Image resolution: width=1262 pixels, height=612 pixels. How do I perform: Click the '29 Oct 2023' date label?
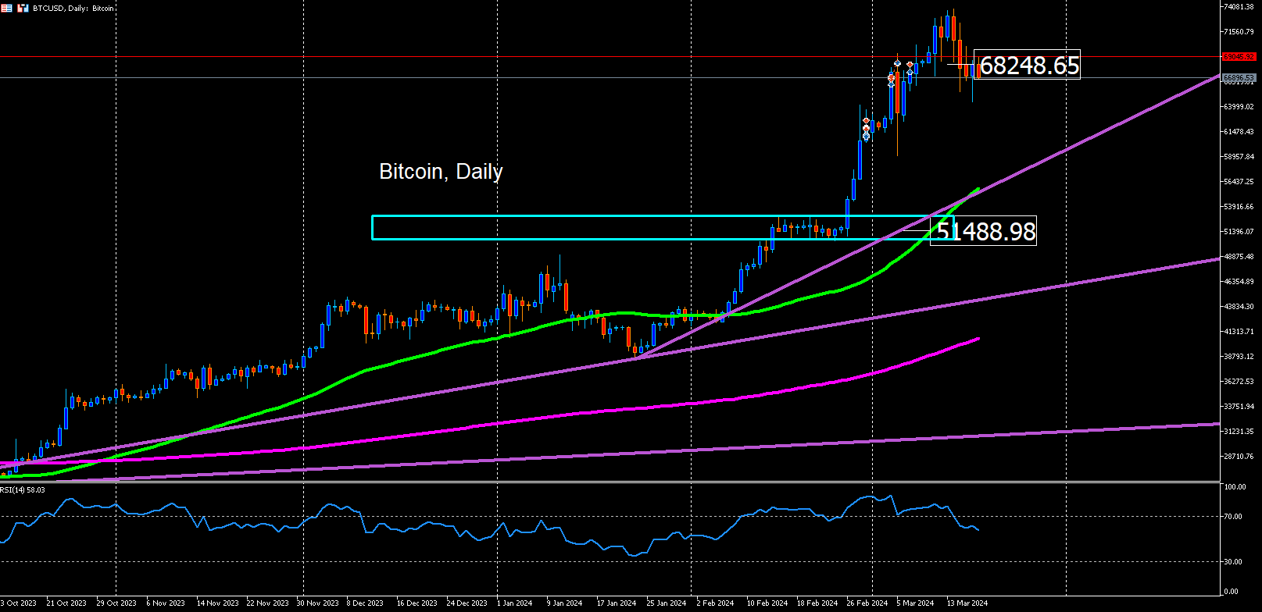pos(116,603)
